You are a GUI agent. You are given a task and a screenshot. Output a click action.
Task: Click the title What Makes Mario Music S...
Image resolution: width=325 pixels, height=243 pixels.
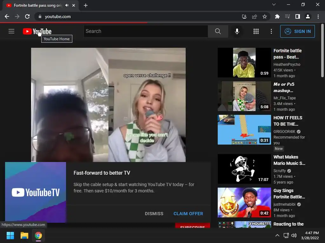click(x=289, y=160)
